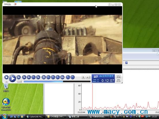This screenshot has width=159, height=119.
Task: Click the video playback area
Action: pyautogui.click(x=63, y=39)
